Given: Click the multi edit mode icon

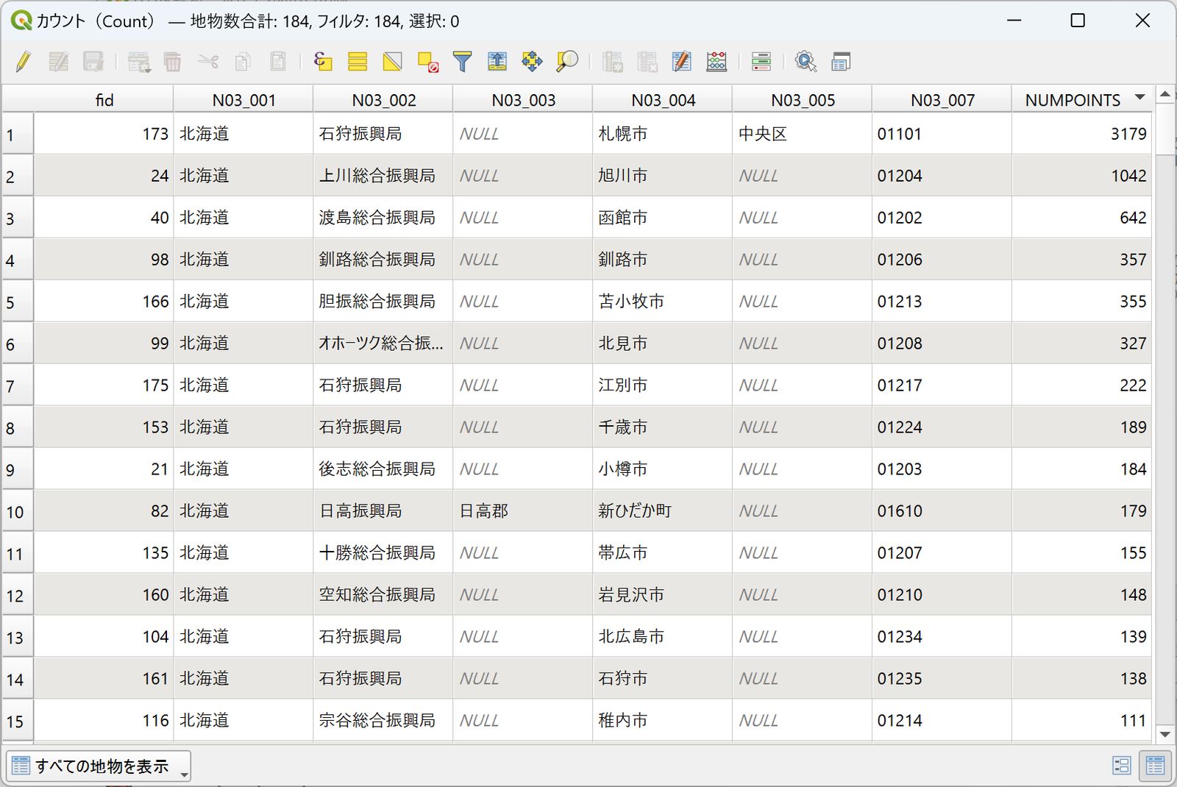Looking at the screenshot, I should [59, 62].
